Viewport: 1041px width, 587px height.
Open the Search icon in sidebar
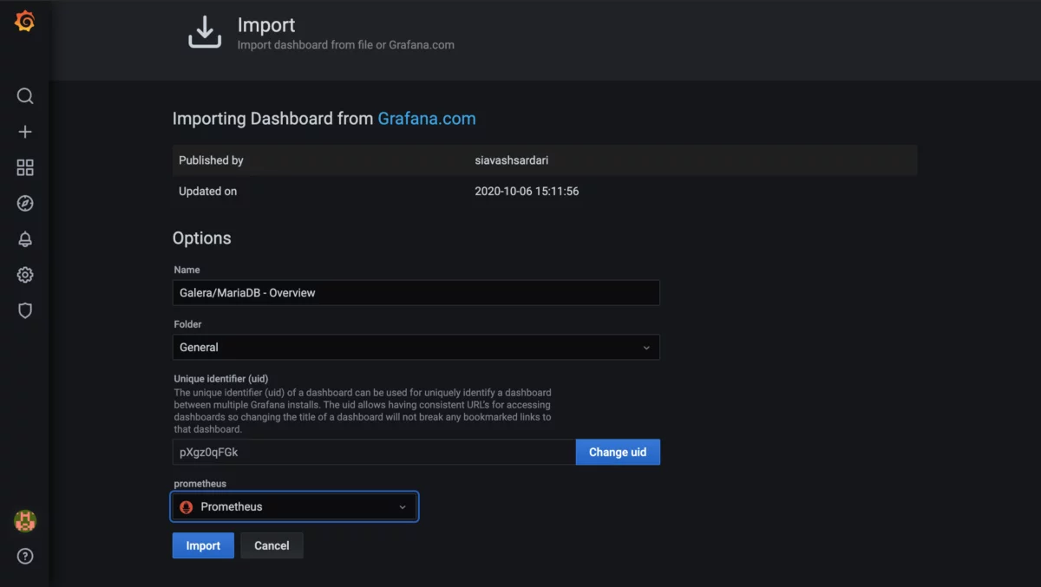pyautogui.click(x=25, y=96)
